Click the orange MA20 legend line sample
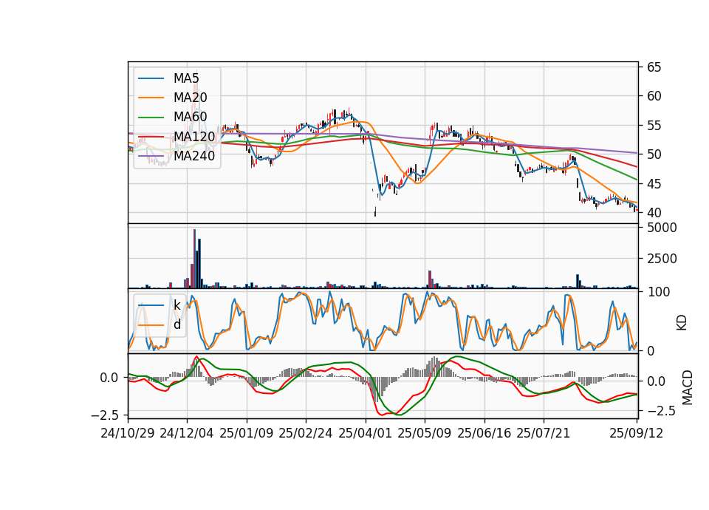This screenshot has height=510, width=709. pos(151,98)
